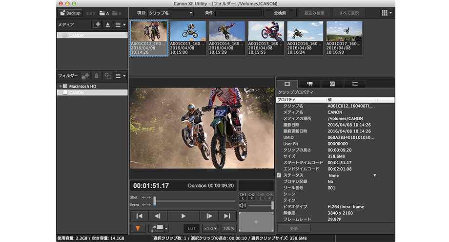Image resolution: width=449 pixels, height=242 pixels.
Task: Add new media with the plus icon
Action: coord(97,24)
